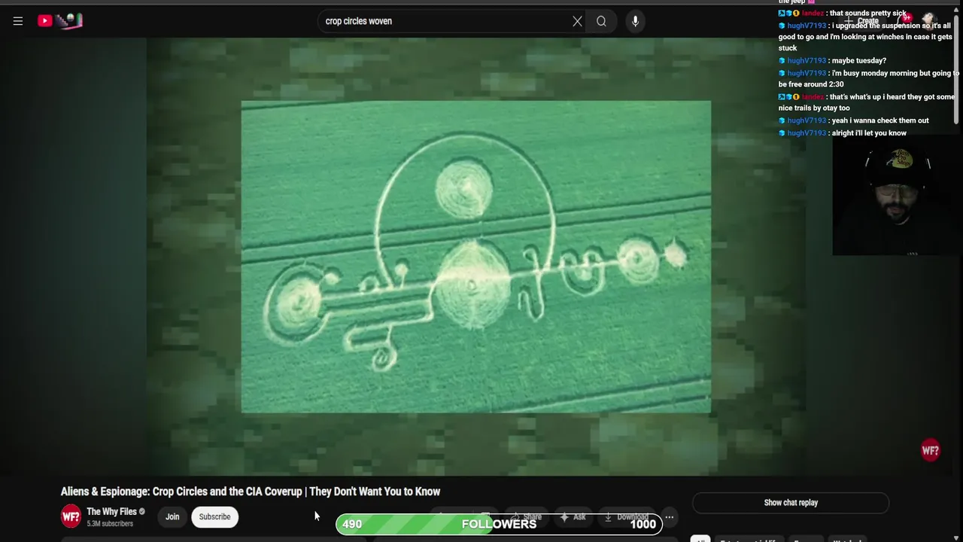Open the Create menu button
Screen dimensions: 963x542
863,20
